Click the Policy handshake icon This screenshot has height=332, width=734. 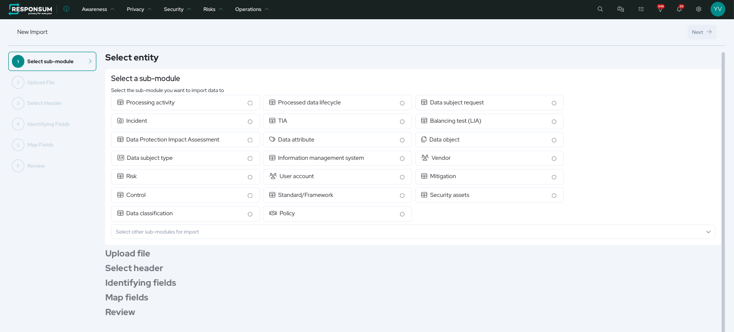coord(273,213)
